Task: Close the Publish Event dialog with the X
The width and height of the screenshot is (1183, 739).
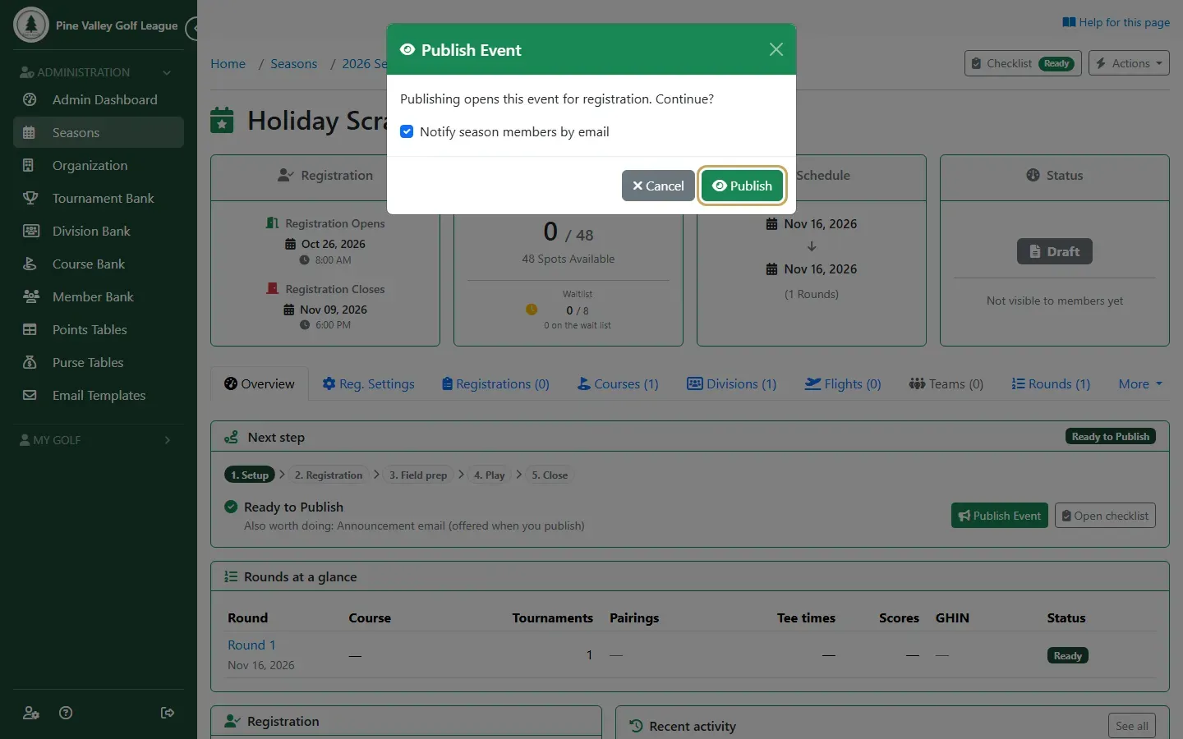Action: pyautogui.click(x=776, y=49)
